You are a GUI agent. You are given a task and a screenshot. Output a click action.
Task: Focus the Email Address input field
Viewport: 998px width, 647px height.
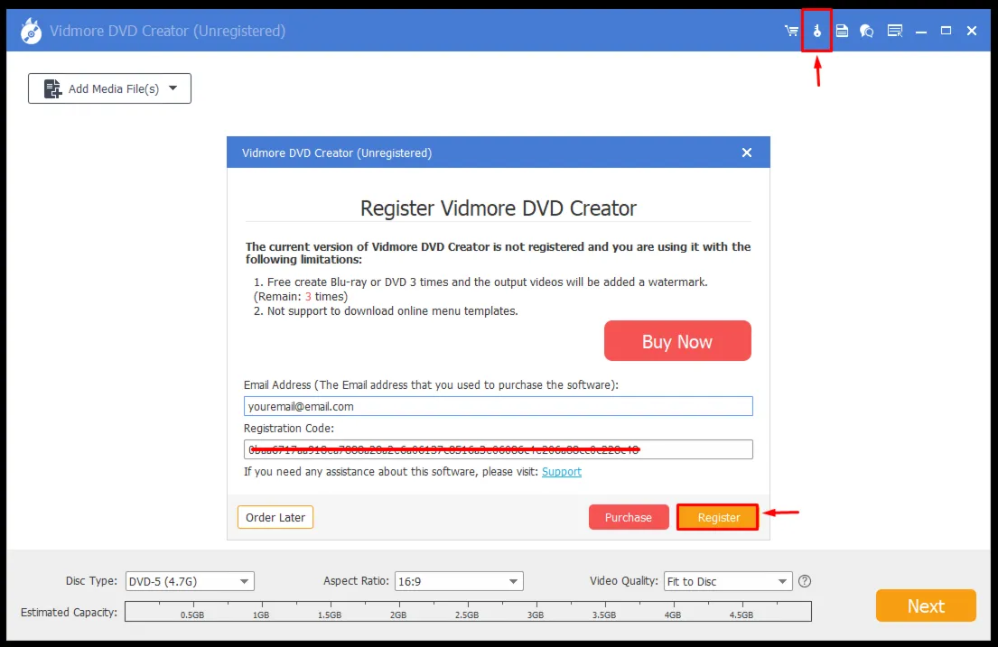pos(498,407)
